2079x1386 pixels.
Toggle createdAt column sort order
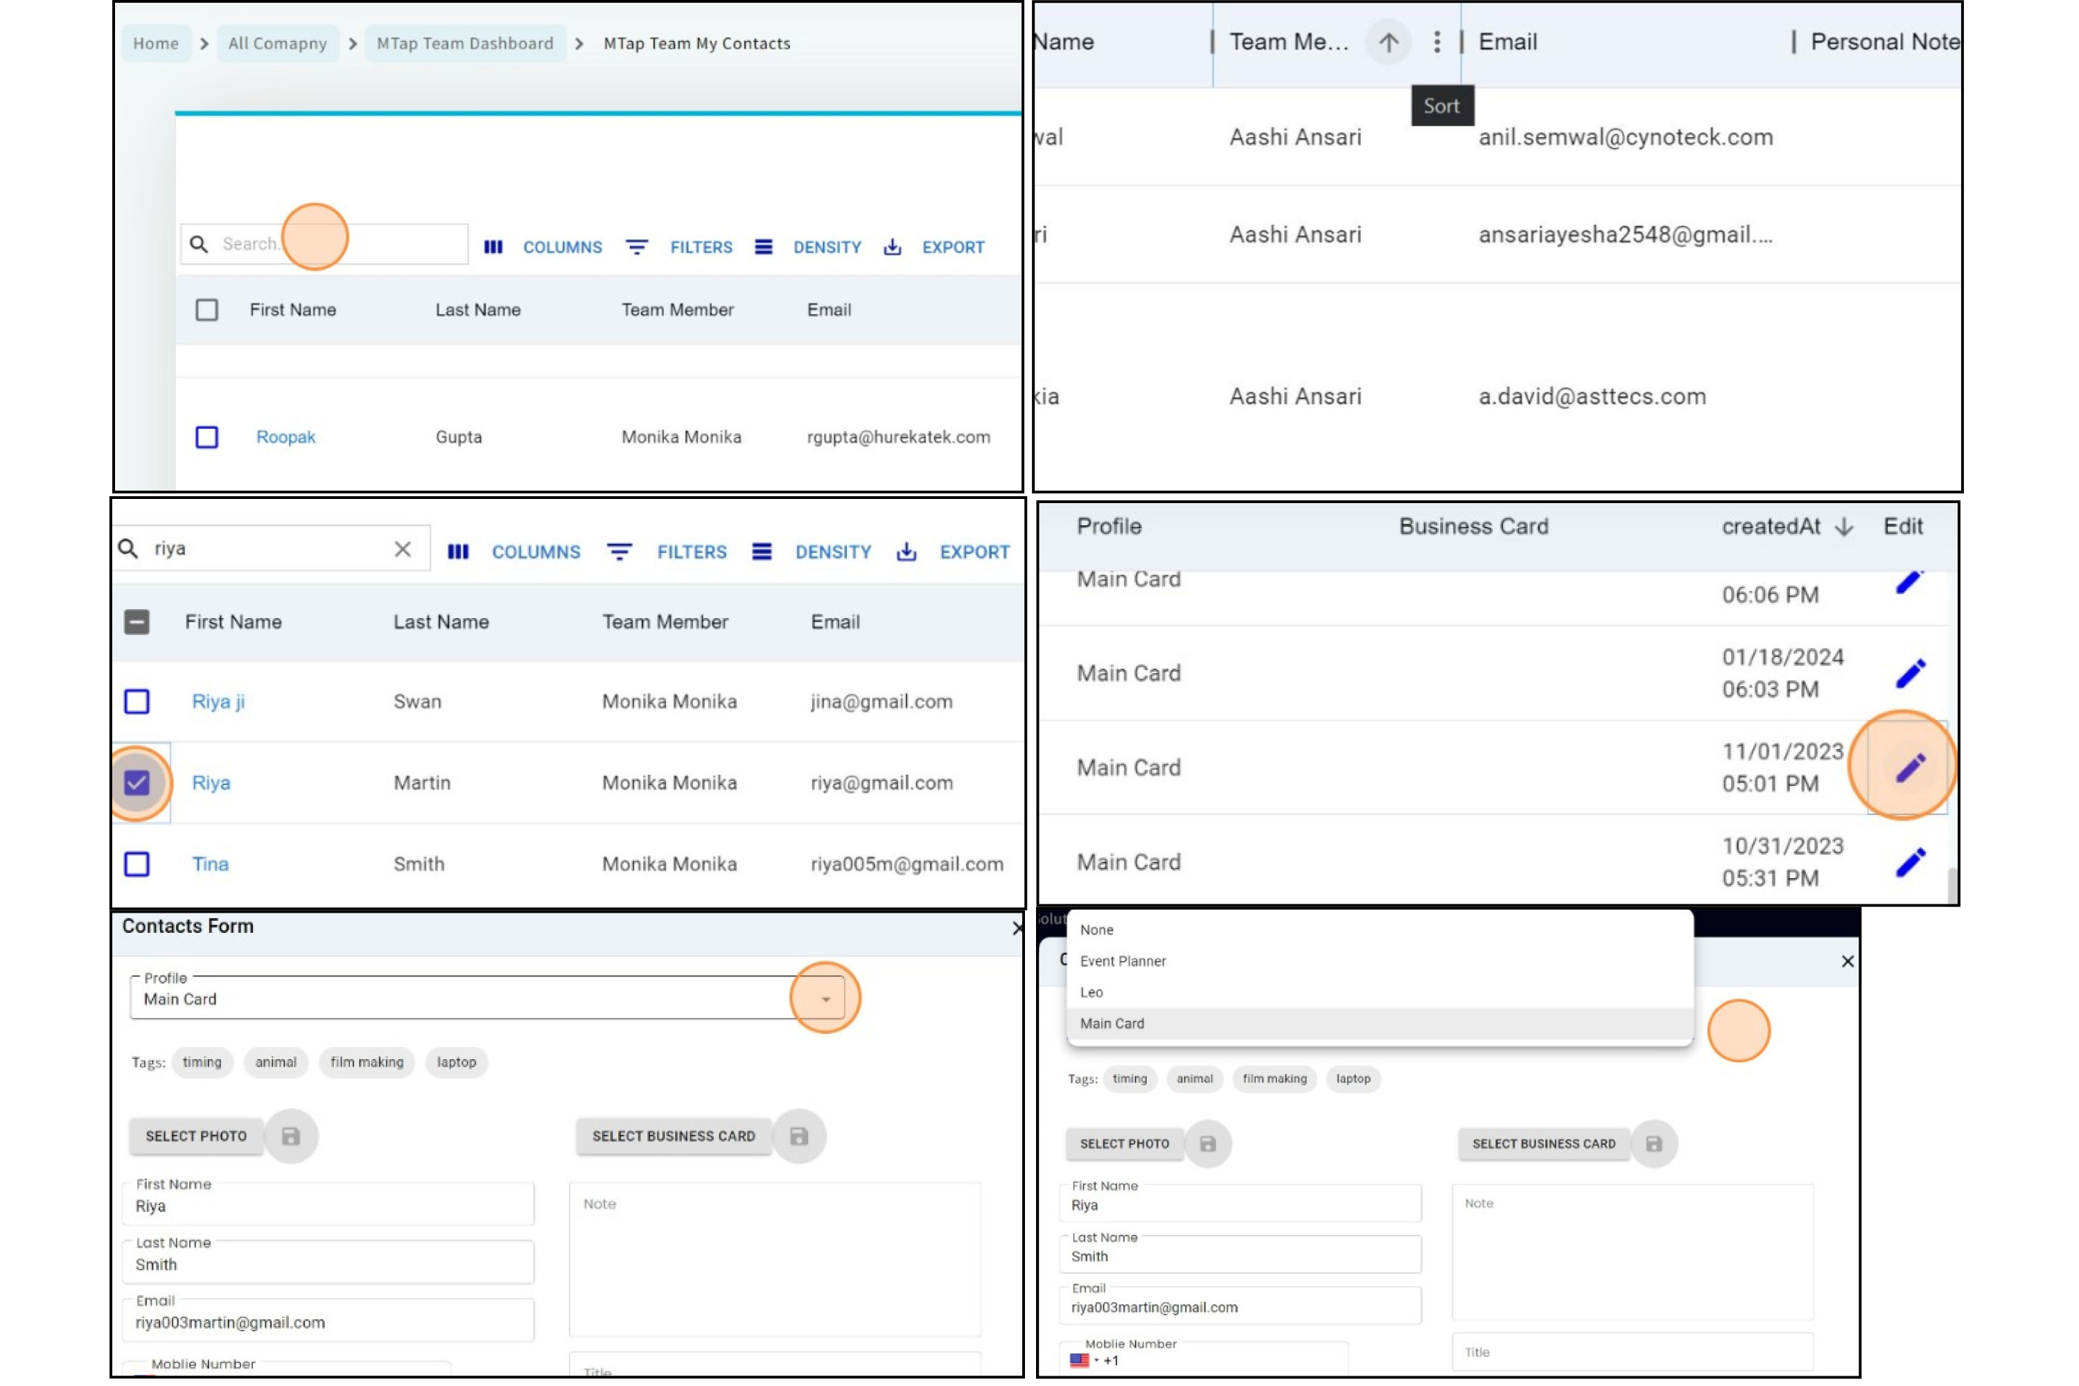click(x=1843, y=526)
